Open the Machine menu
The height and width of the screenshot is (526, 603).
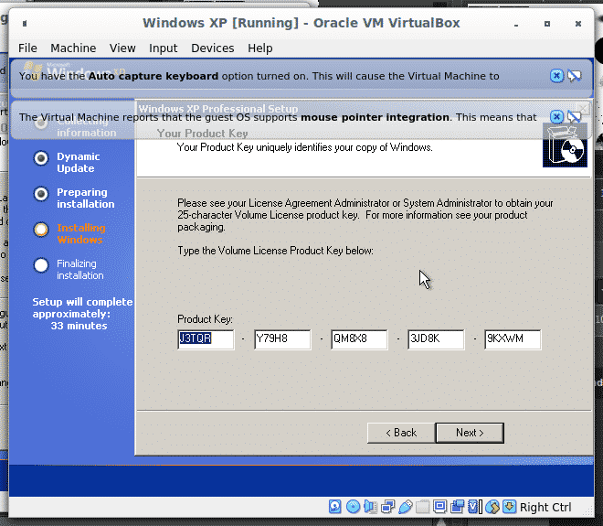(x=73, y=48)
